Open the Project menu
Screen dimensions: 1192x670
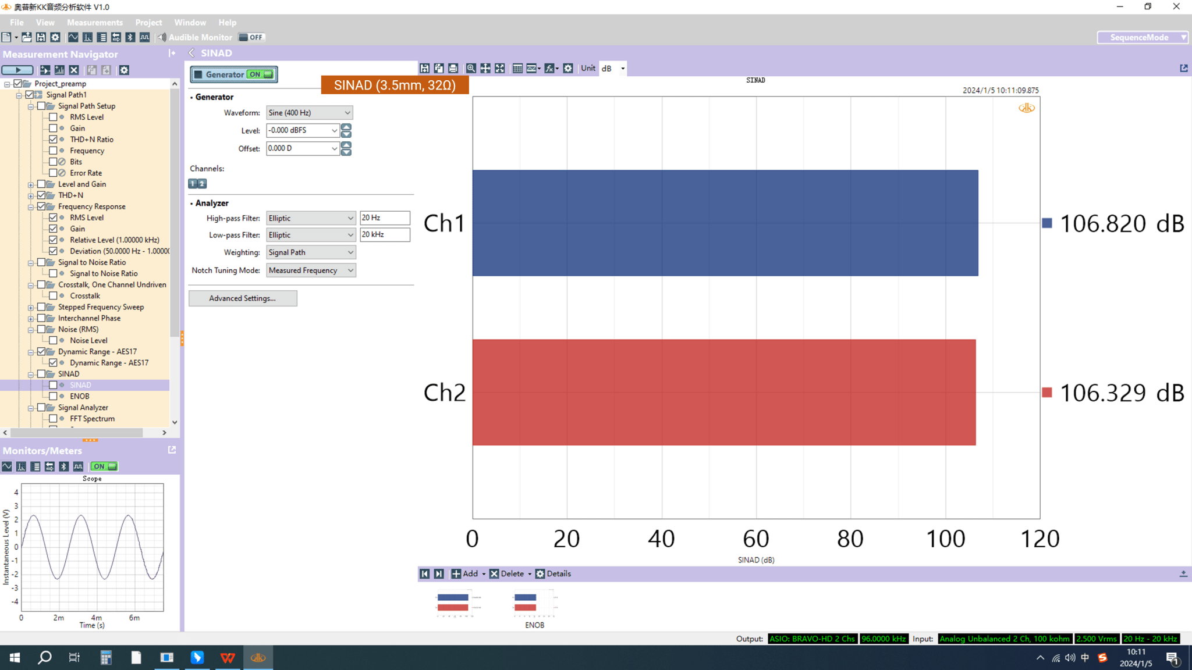pyautogui.click(x=148, y=23)
